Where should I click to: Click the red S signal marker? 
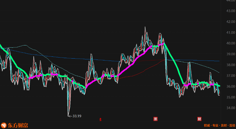coord(100,119)
